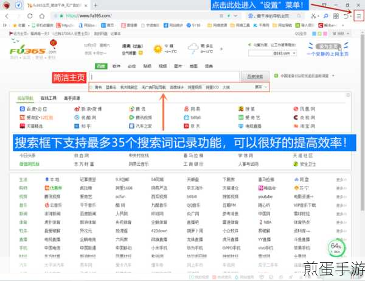Open the four-square apps grid icon

pos(336,16)
